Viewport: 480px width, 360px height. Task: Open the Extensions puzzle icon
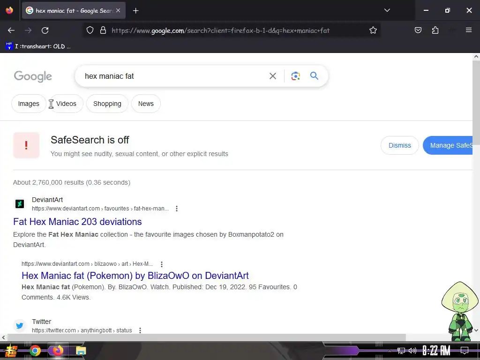click(435, 30)
